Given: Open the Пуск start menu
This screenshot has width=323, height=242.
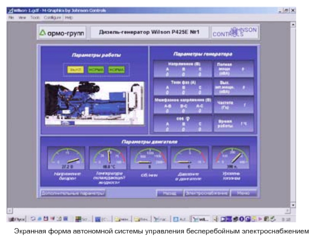Looking at the screenshot, I should click(x=17, y=219).
